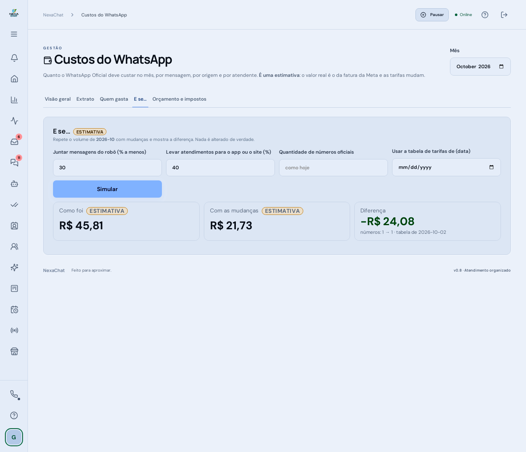This screenshot has height=452, width=526.
Task: Open calendar picker for tarifas date field
Action: coord(491,167)
